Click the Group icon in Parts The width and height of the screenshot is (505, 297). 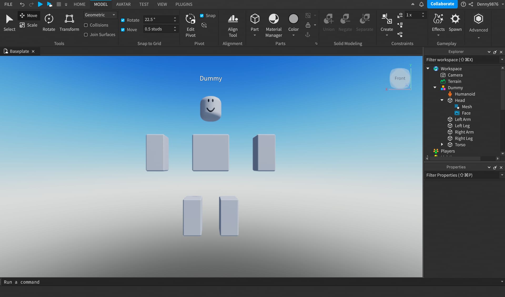308,15
